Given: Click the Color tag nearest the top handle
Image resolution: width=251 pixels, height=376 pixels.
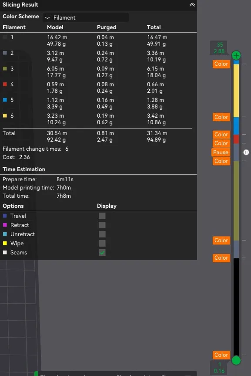Looking at the screenshot, I should click(x=221, y=64).
